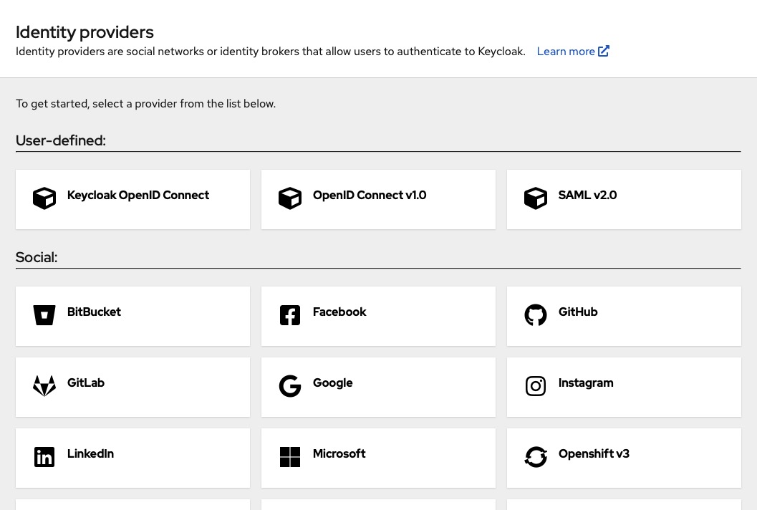The width and height of the screenshot is (757, 510).
Task: Click the GitHub octocat icon
Action: point(536,315)
